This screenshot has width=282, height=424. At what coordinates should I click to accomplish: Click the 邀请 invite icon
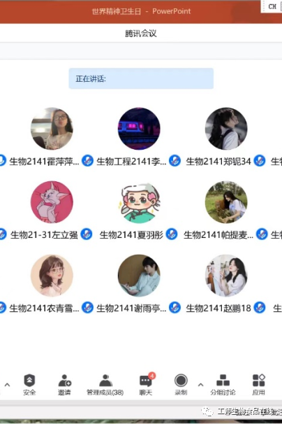point(64,384)
